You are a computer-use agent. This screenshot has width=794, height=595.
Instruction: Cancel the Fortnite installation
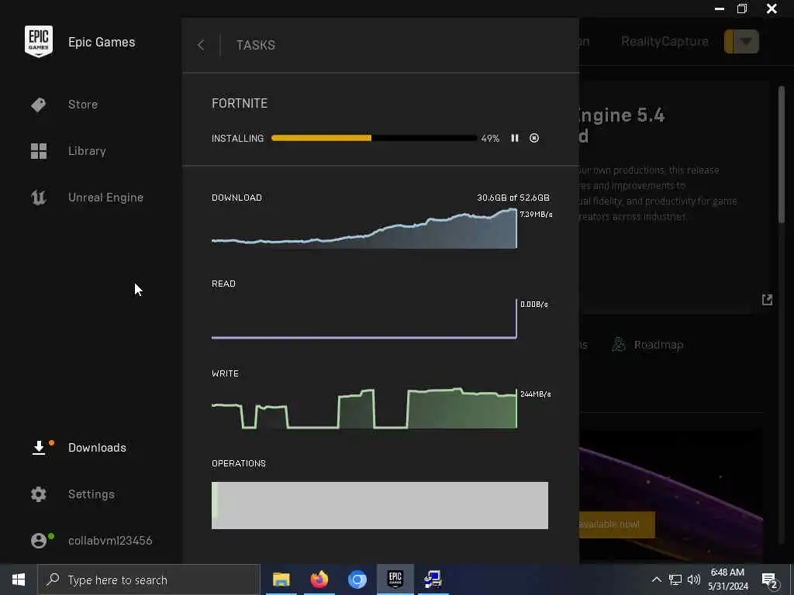[534, 138]
